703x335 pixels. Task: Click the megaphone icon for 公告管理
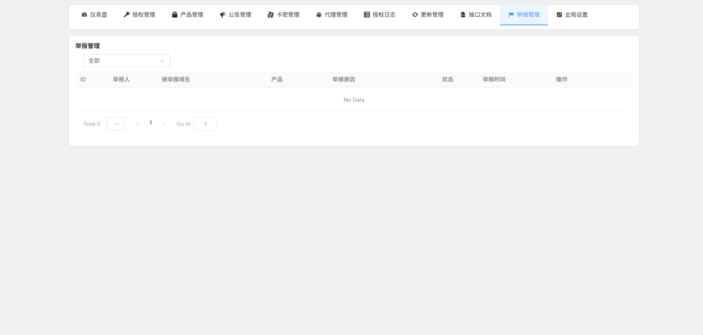pyautogui.click(x=222, y=14)
